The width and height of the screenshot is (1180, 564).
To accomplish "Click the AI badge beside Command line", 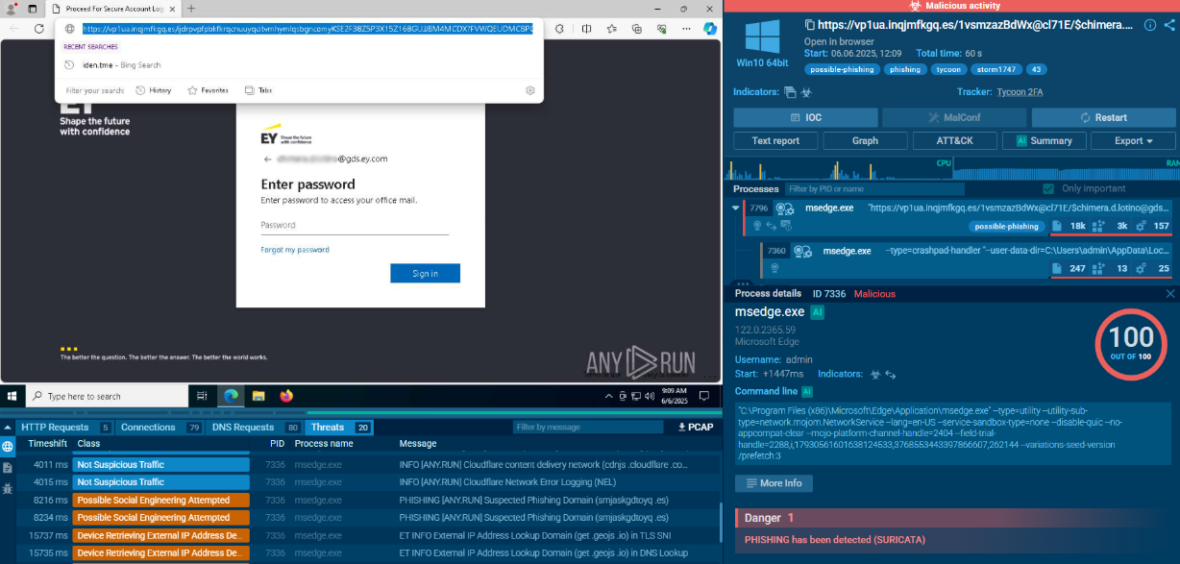I will pyautogui.click(x=807, y=392).
